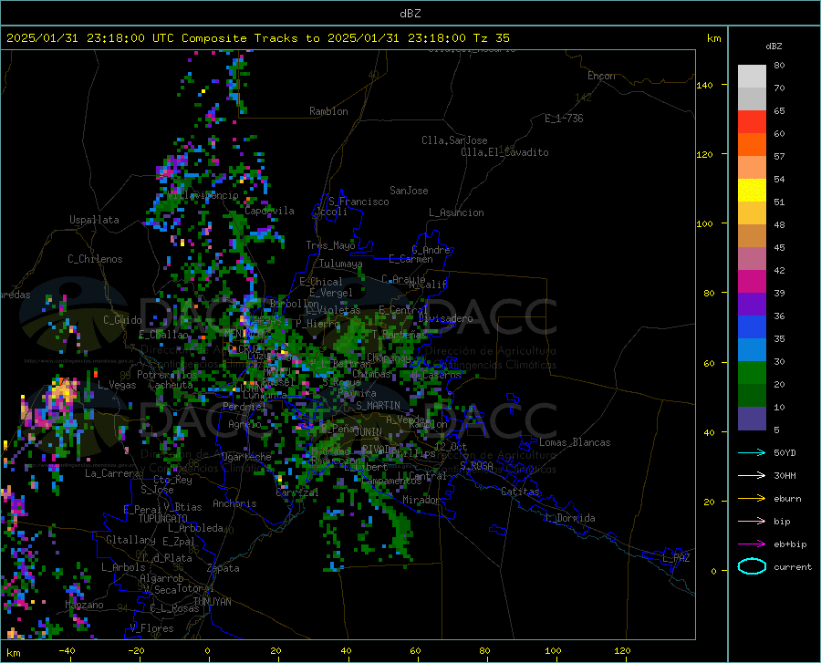Click the C_Chilenos map label

coord(95,259)
